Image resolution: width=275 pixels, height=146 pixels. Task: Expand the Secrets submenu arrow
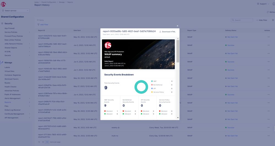pyautogui.click(x=29, y=55)
